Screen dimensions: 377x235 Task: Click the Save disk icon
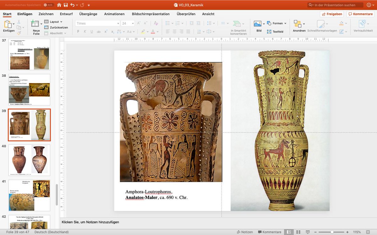pyautogui.click(x=66, y=5)
